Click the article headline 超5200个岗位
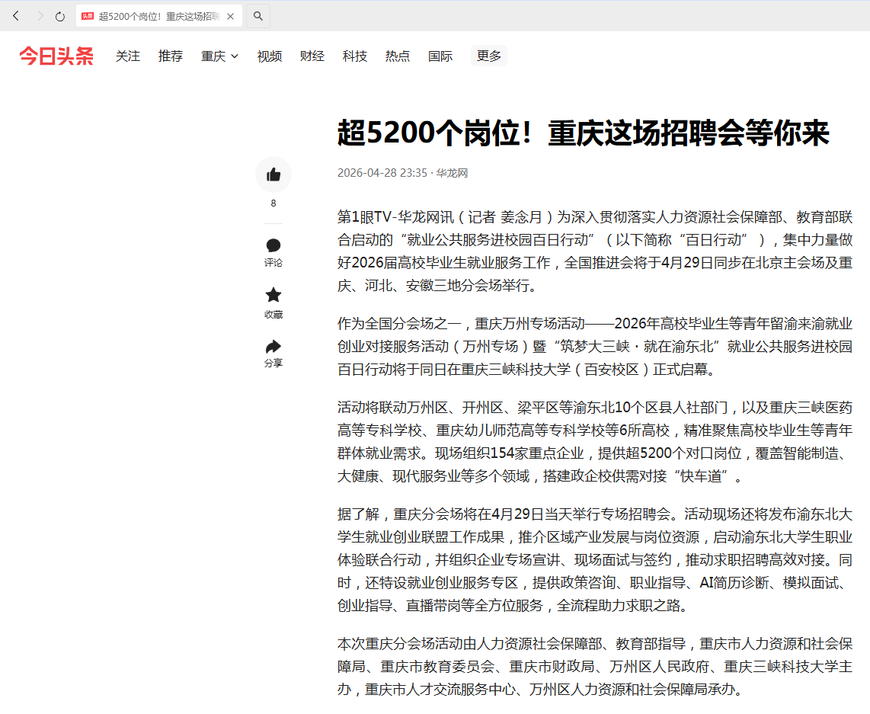Viewport: 870px width, 714px height. coord(583,133)
